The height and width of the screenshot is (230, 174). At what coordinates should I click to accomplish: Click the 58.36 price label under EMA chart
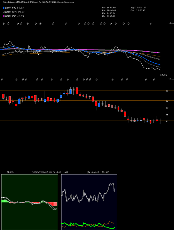(x=164, y=75)
